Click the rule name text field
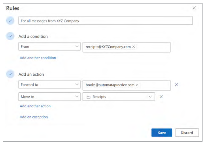The image size is (206, 151). [x=105, y=21]
